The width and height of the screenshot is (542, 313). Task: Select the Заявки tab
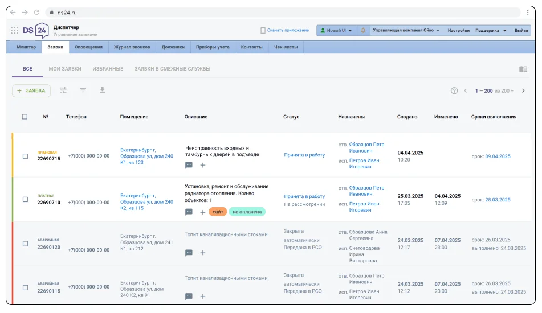[x=55, y=47]
